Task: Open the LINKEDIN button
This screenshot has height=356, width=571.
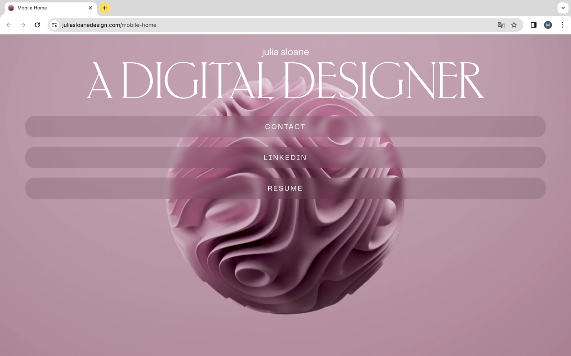Action: point(285,157)
